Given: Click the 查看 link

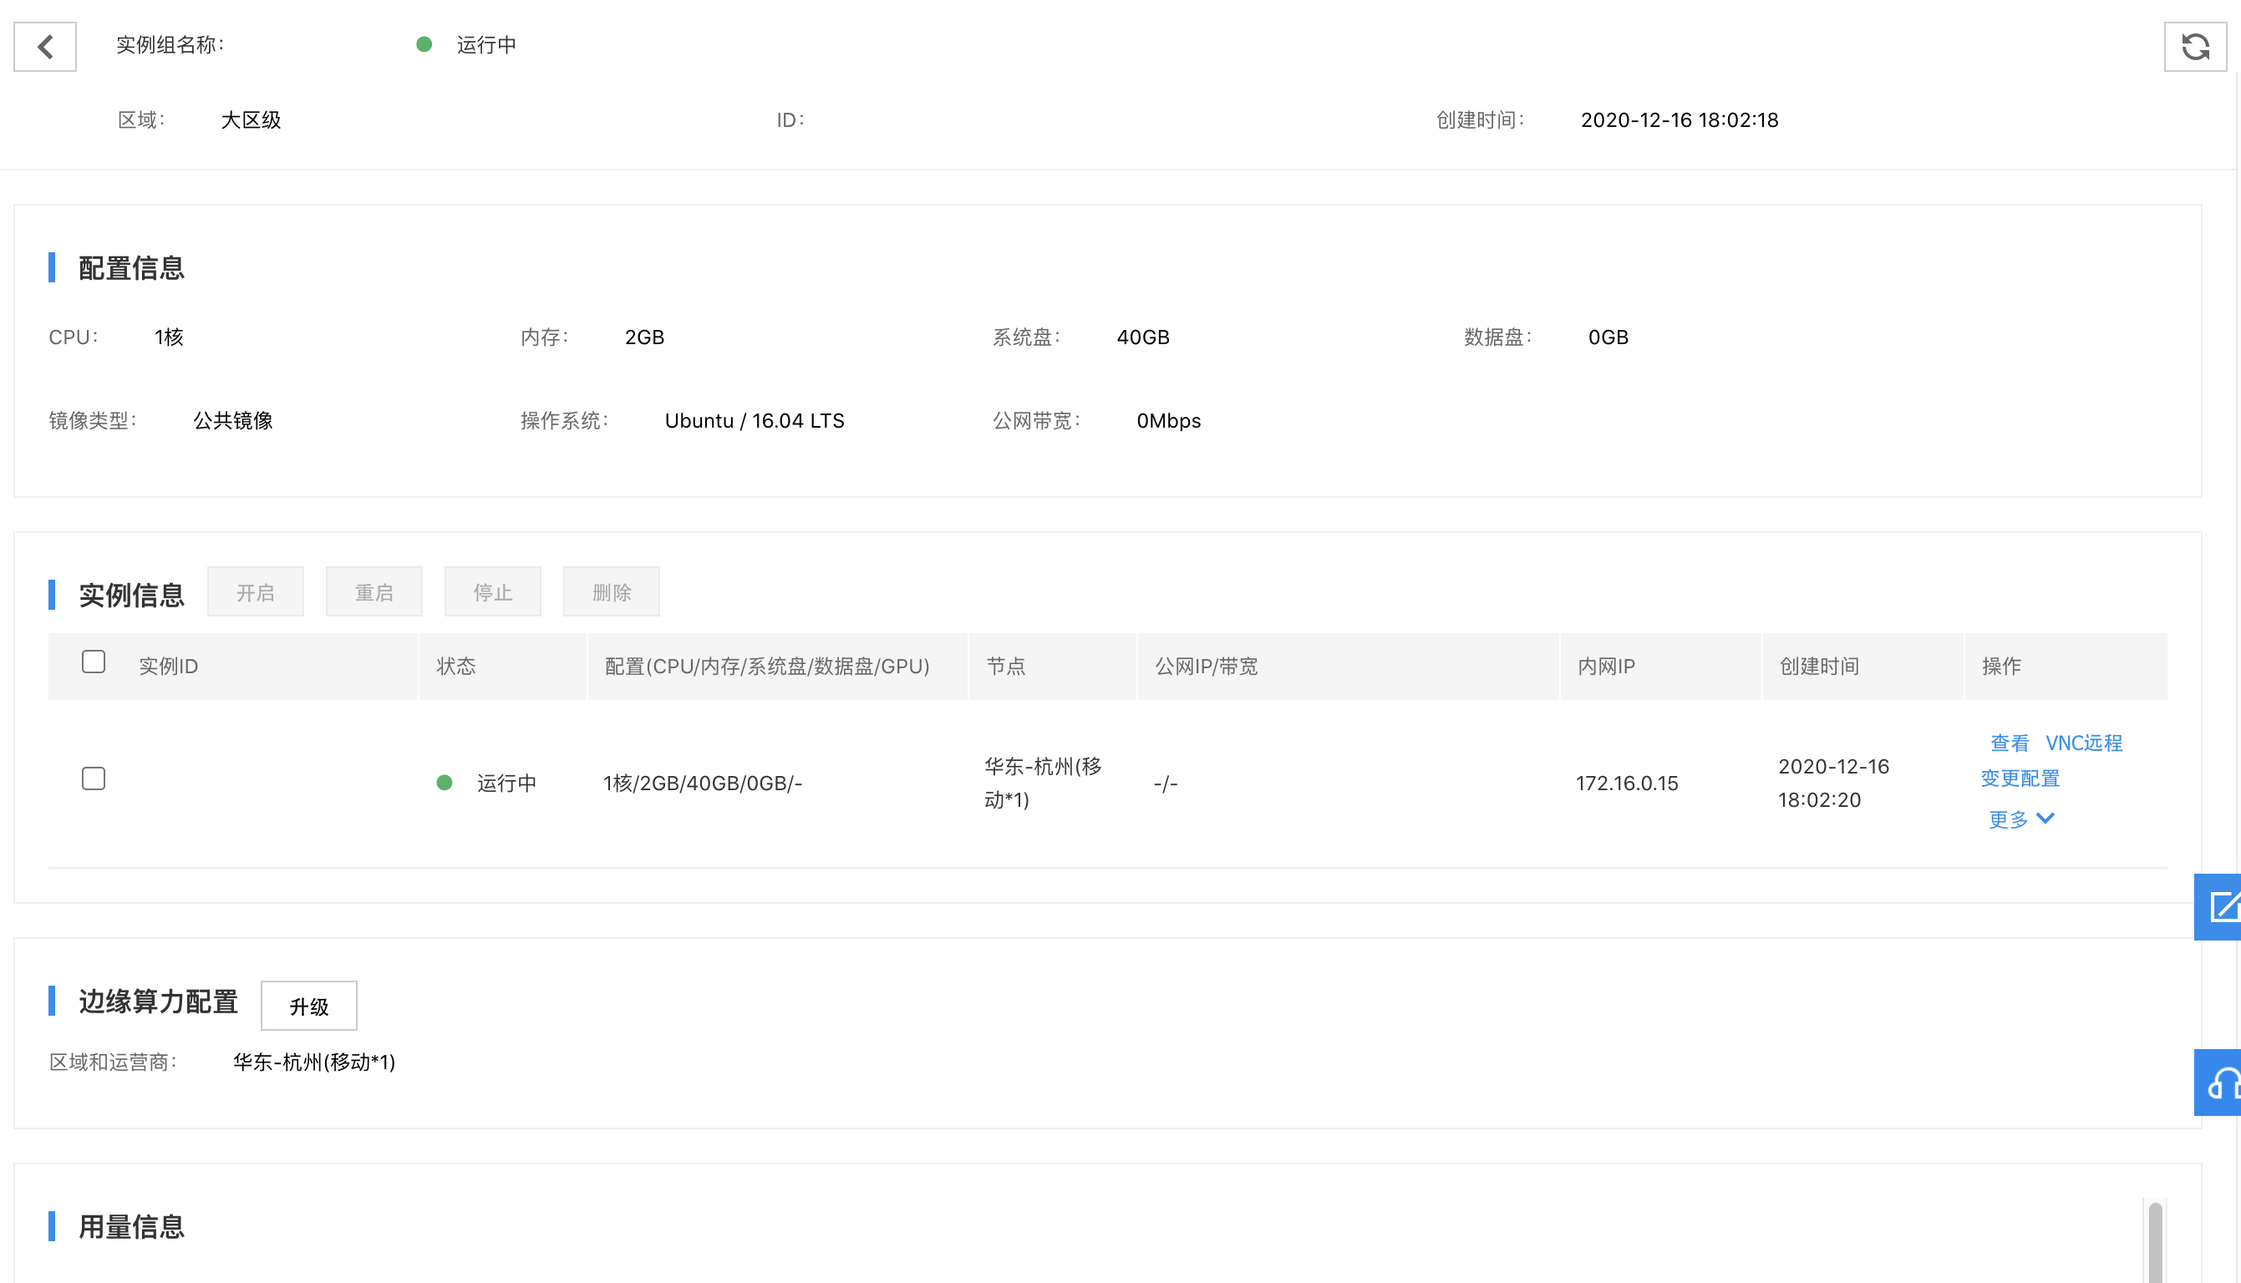Looking at the screenshot, I should tap(2010, 743).
